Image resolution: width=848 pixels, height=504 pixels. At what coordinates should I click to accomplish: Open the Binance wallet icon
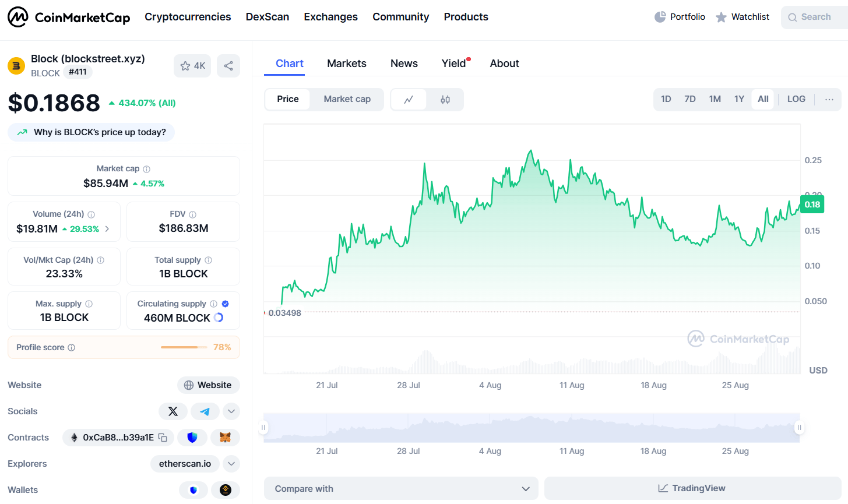tap(226, 490)
